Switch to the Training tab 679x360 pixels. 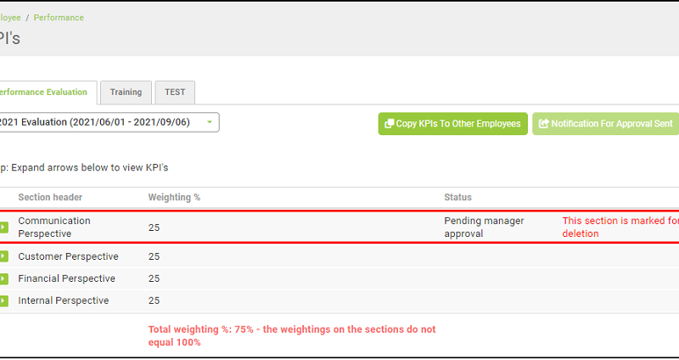126,93
